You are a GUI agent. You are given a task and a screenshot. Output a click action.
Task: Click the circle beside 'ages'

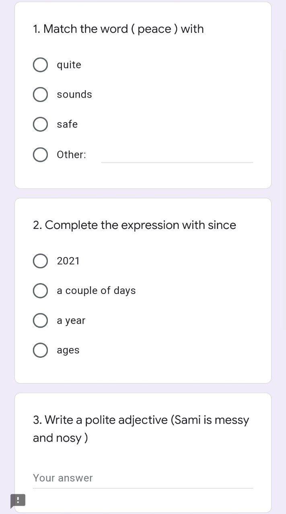[40, 350]
